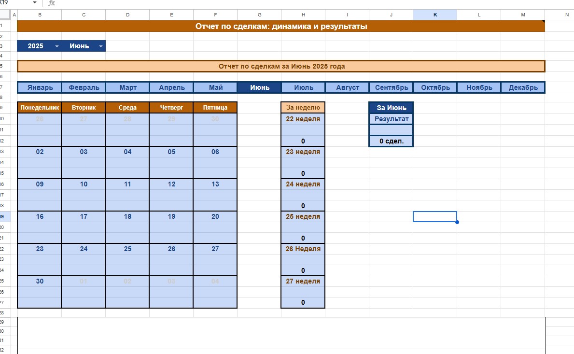
Task: Click the 'Отчет по сделкам за Июнь 2025 года' banner
Action: pyautogui.click(x=281, y=66)
